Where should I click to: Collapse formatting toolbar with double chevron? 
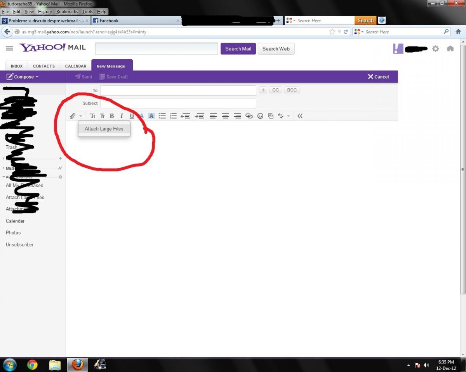[x=300, y=116]
